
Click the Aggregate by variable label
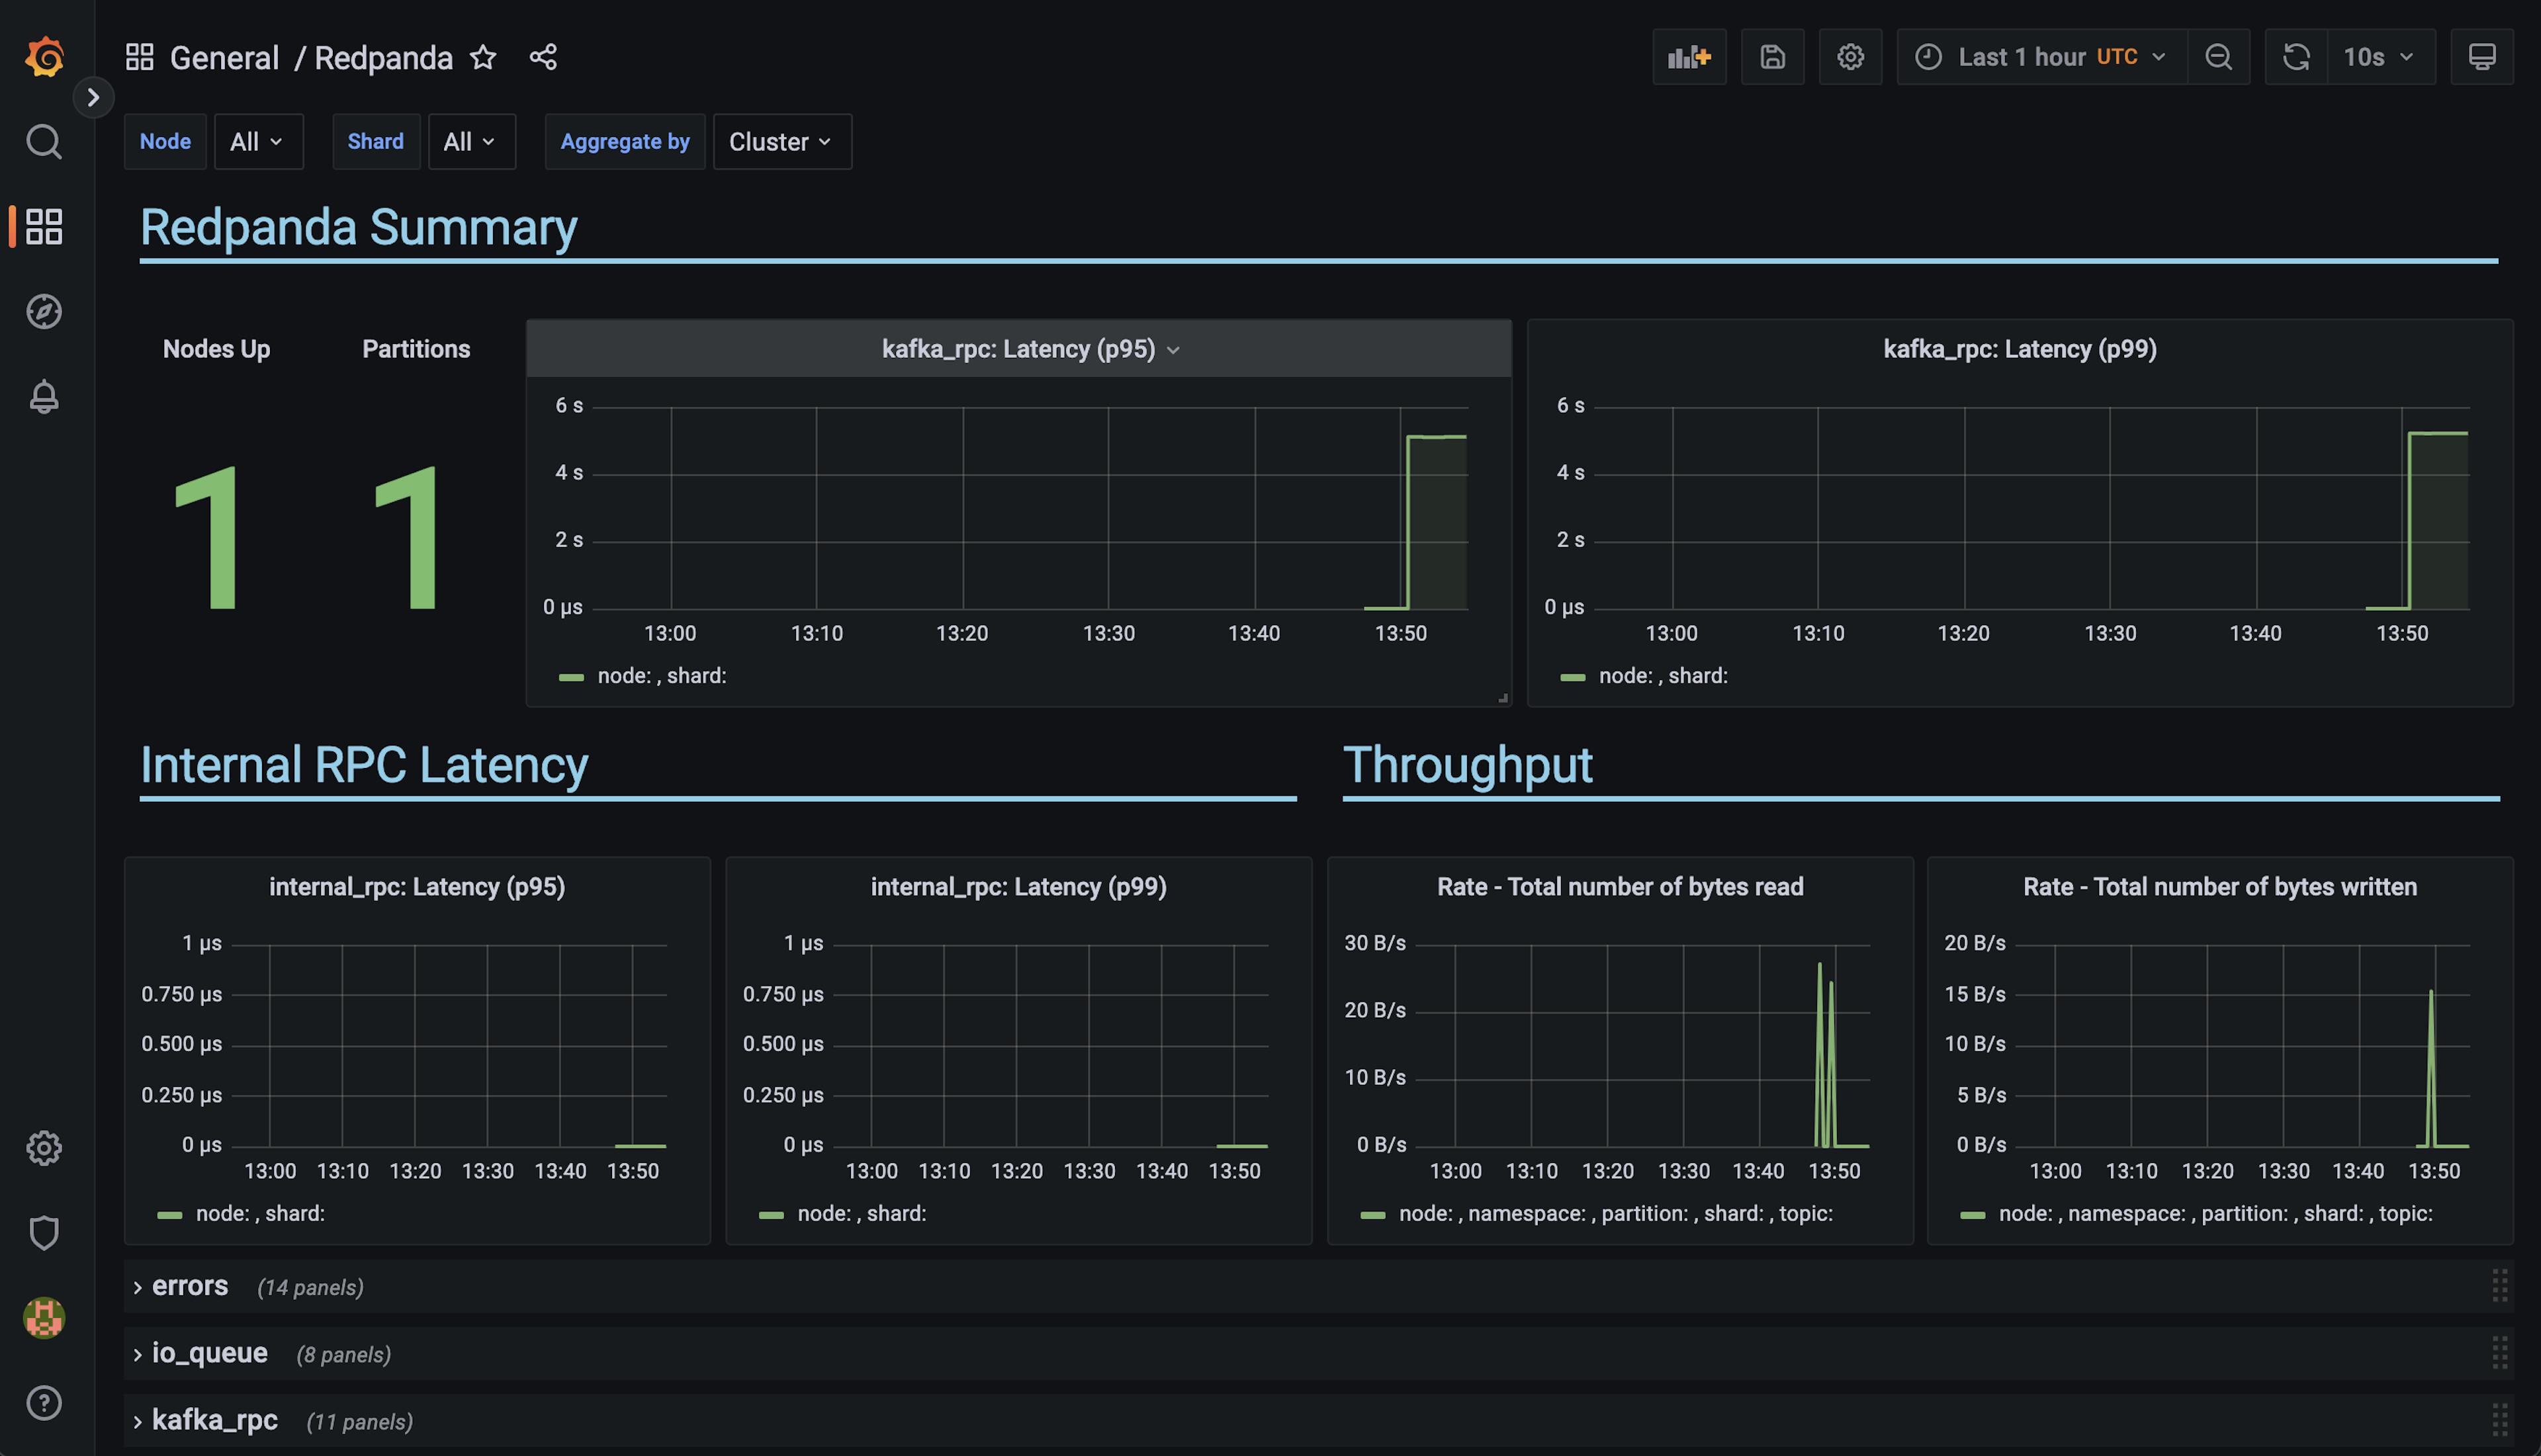pyautogui.click(x=625, y=141)
